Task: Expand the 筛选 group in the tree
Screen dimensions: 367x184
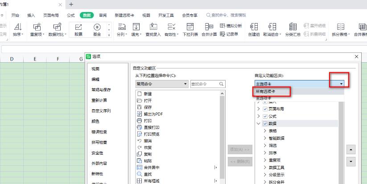Action: click(265, 145)
